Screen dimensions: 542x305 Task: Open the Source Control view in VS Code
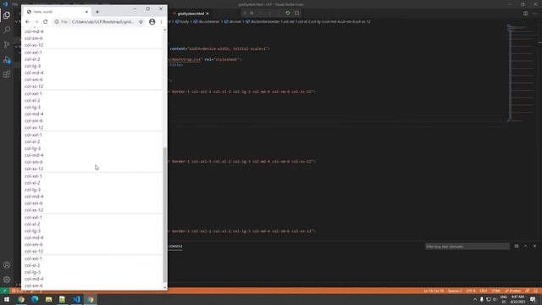pos(7,45)
